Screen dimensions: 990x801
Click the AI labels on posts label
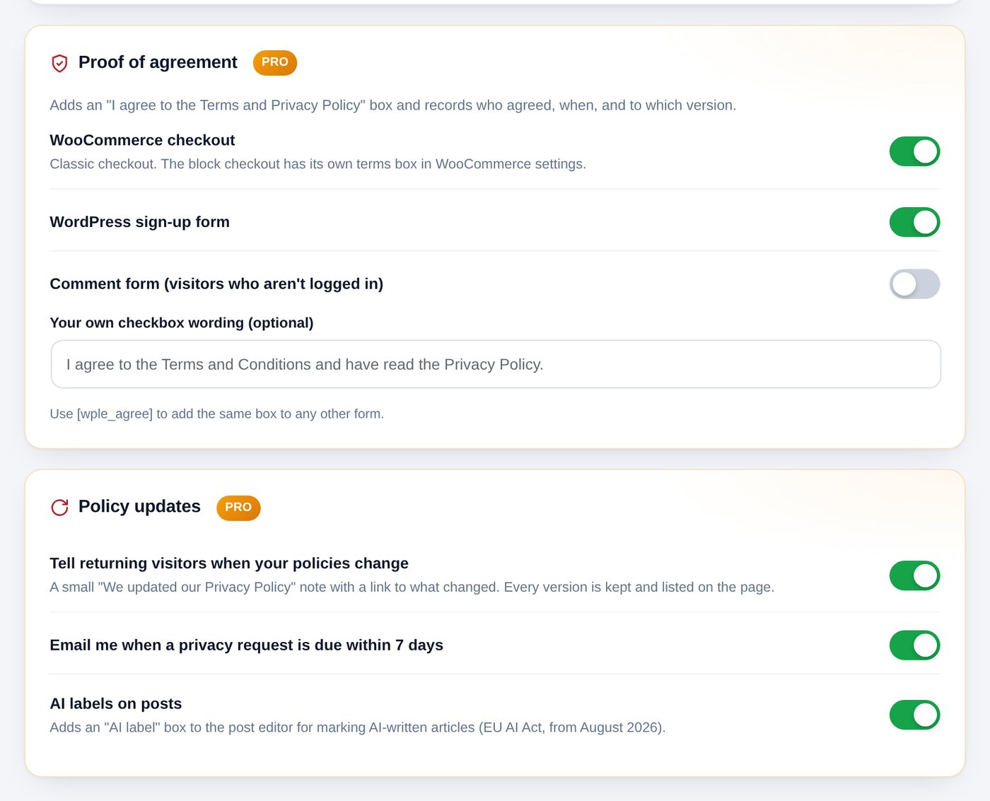pyautogui.click(x=115, y=703)
